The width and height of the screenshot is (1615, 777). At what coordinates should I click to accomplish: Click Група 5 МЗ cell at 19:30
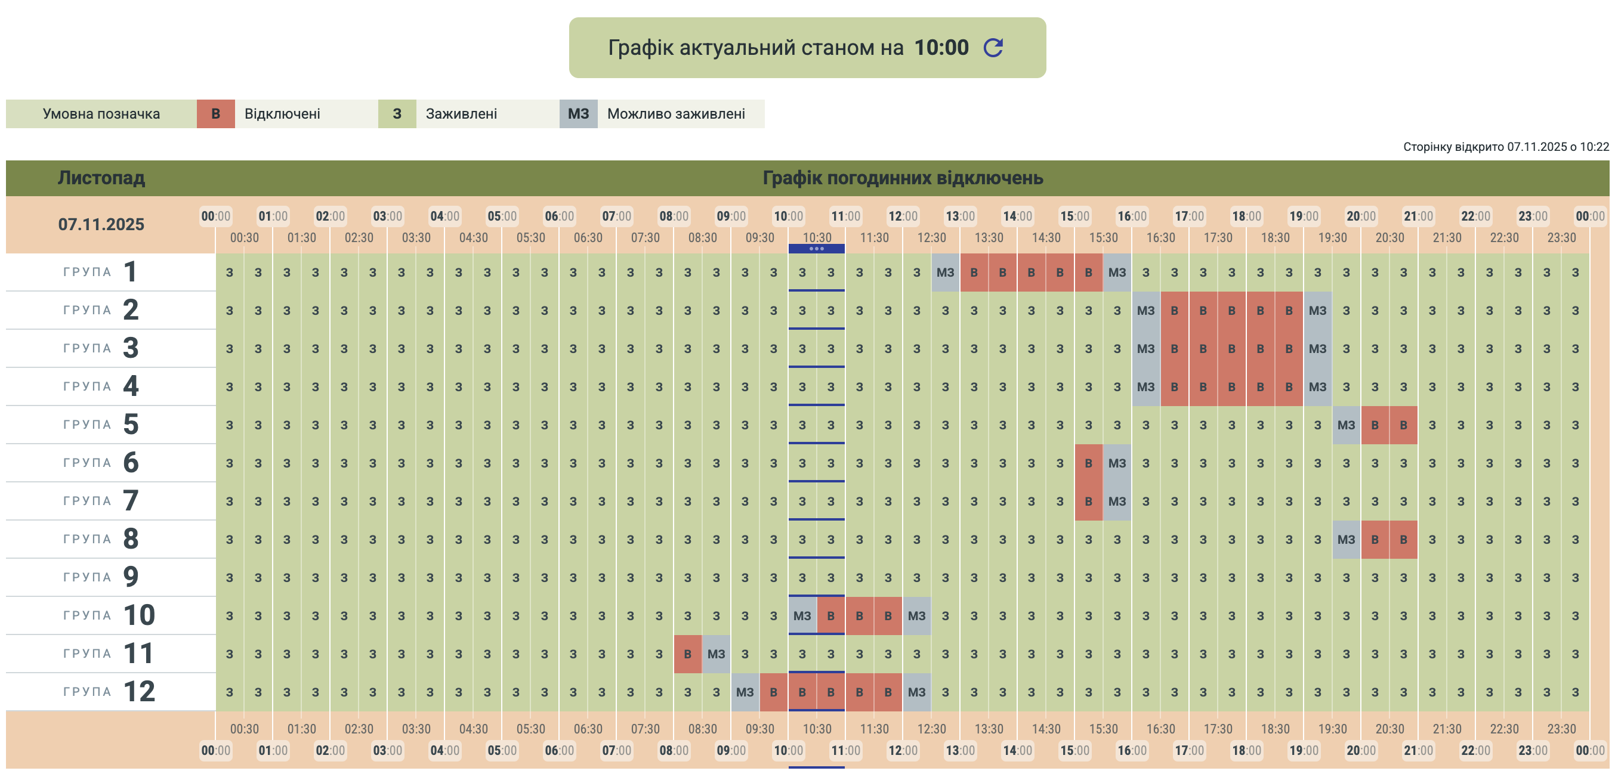pyautogui.click(x=1346, y=425)
